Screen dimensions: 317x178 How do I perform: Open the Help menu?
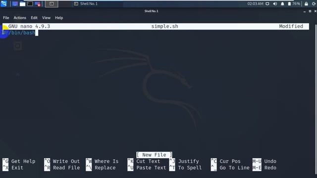click(x=59, y=18)
